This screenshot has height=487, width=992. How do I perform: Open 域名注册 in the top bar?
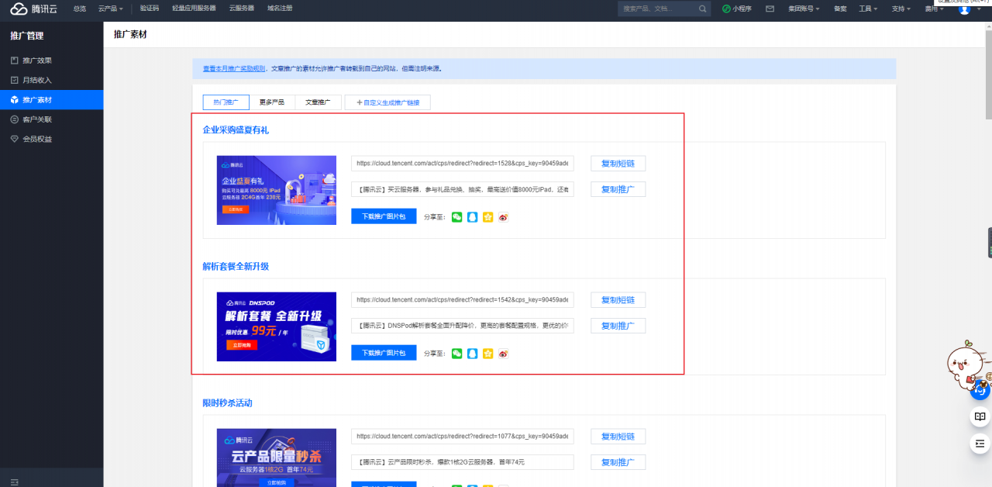(x=280, y=9)
